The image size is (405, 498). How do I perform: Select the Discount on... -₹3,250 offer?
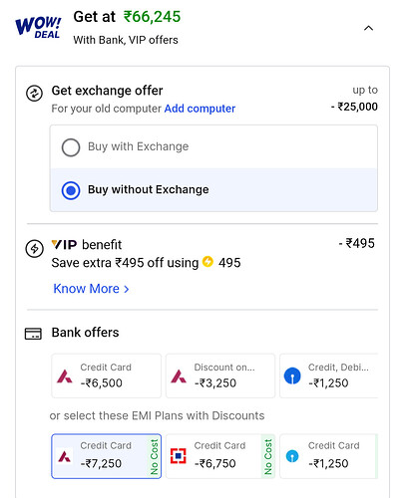[x=220, y=375]
